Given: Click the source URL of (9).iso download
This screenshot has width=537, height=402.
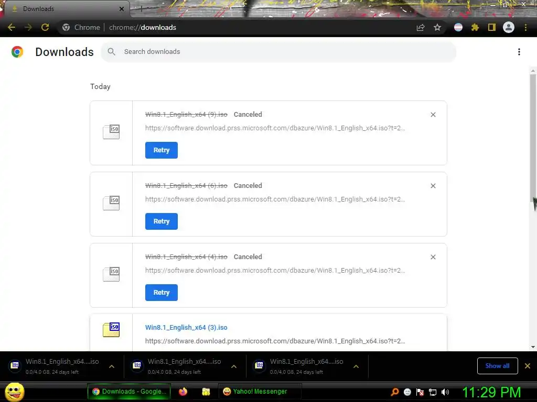Looking at the screenshot, I should (275, 128).
